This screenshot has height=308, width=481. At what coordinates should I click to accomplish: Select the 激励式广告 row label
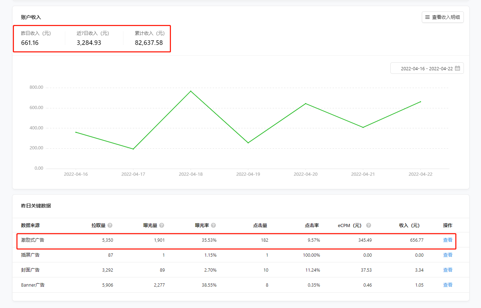pos(32,240)
